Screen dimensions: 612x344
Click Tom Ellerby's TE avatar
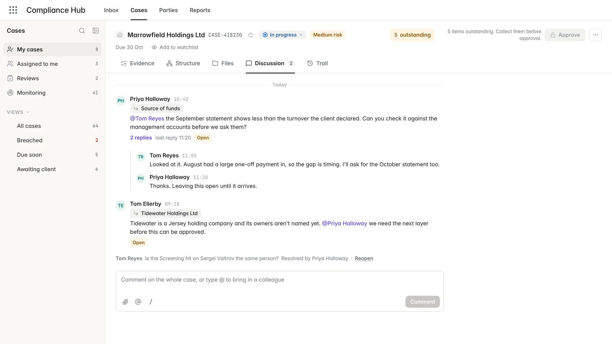click(121, 205)
